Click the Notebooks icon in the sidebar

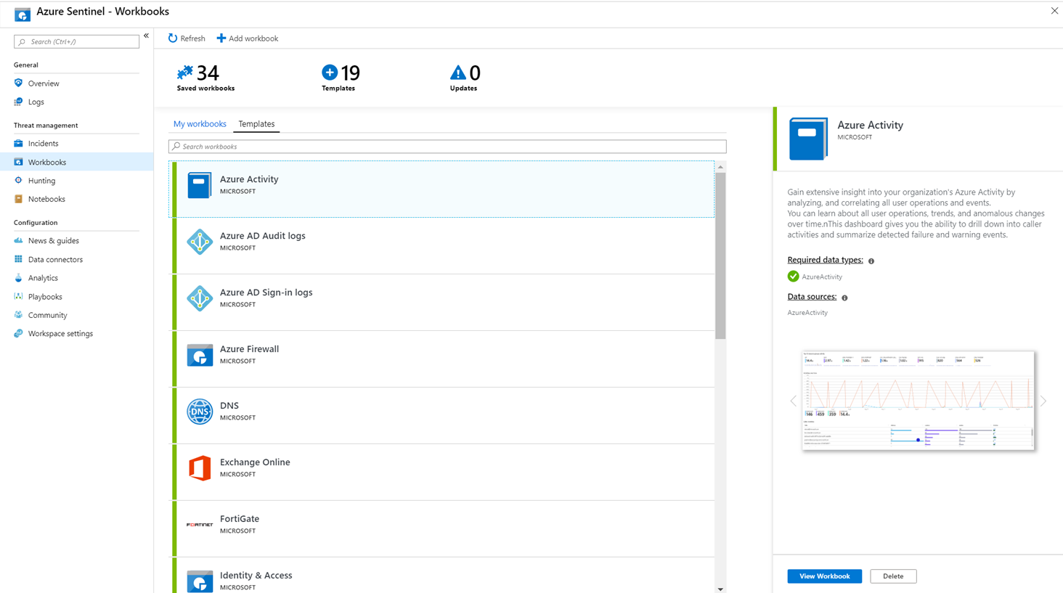[x=19, y=199]
